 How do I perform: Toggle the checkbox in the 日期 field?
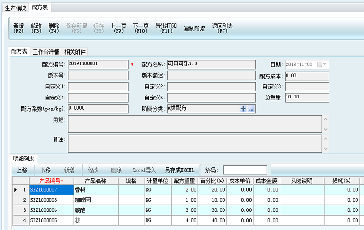[x=320, y=64]
